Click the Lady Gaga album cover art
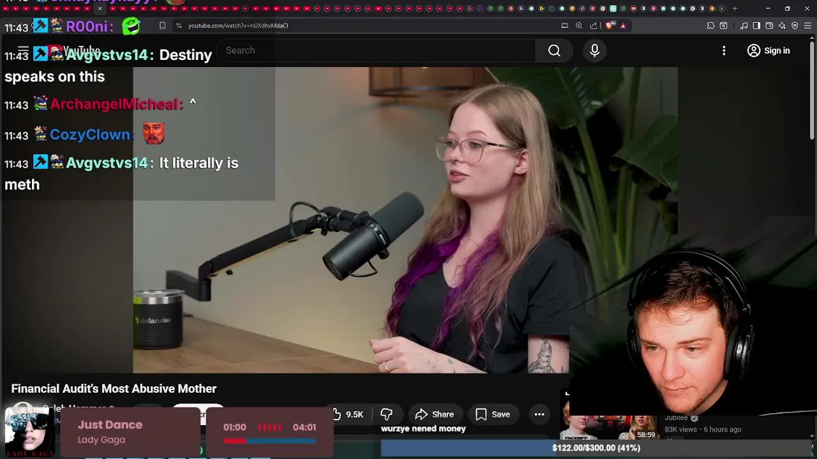 pos(29,432)
